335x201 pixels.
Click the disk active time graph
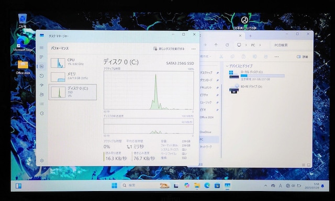[149, 91]
